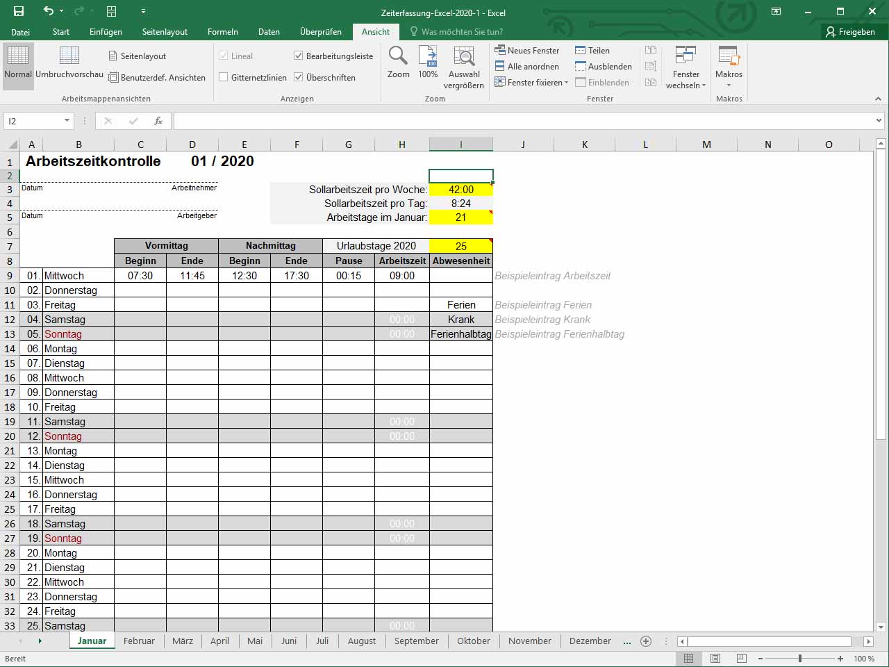Adjust the zoom slider in status bar
Screen dimensions: 889x667
coord(800,659)
